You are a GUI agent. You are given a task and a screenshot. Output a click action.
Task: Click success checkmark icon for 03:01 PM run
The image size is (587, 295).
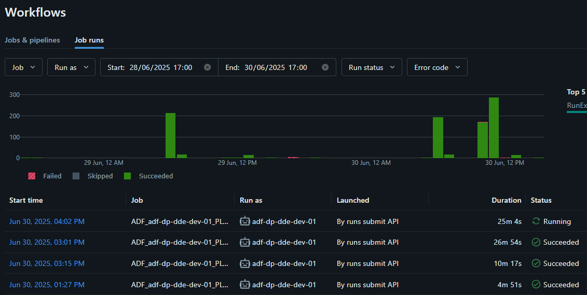coord(536,242)
